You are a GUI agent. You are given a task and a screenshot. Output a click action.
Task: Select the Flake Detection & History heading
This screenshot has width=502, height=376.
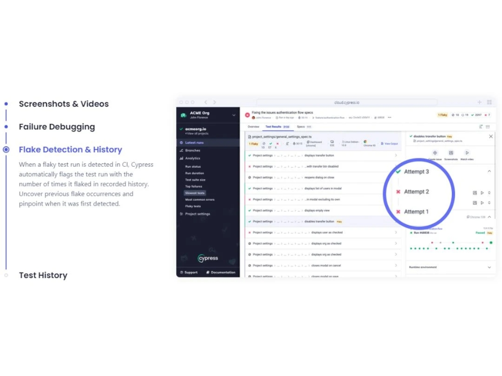click(70, 150)
